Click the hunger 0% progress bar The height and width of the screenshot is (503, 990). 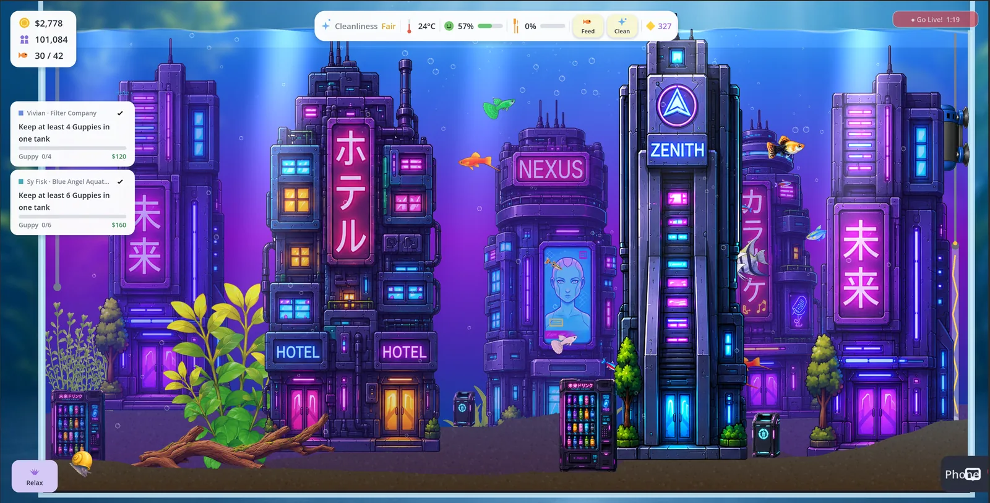tap(553, 26)
